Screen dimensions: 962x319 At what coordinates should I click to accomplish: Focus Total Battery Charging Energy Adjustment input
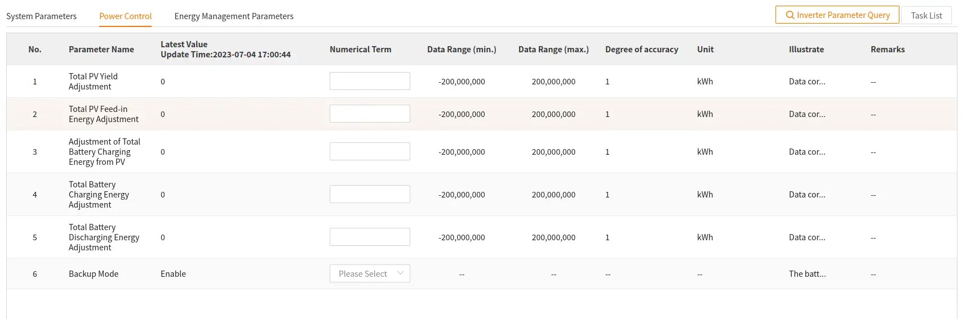pos(370,194)
